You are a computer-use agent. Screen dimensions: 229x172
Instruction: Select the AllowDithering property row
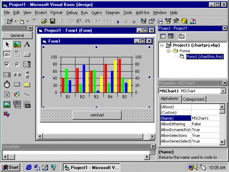click(x=190, y=124)
